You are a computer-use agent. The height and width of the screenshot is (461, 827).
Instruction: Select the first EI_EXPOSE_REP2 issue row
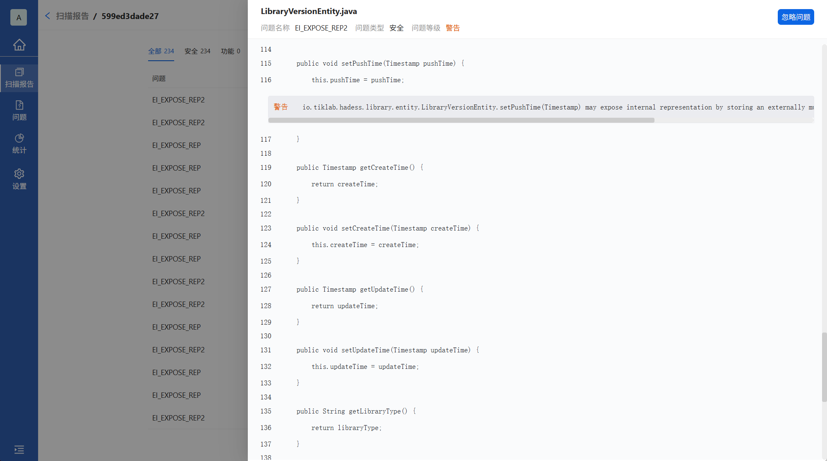178,100
